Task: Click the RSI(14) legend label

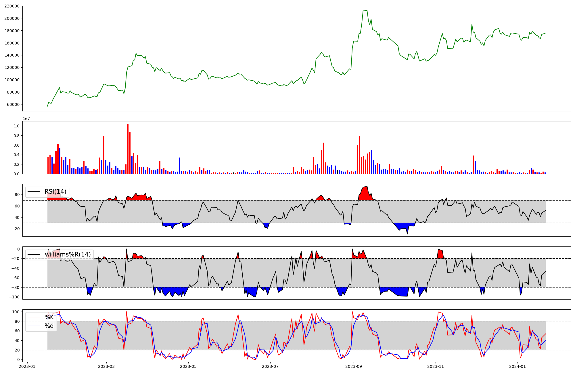Action: (x=55, y=192)
